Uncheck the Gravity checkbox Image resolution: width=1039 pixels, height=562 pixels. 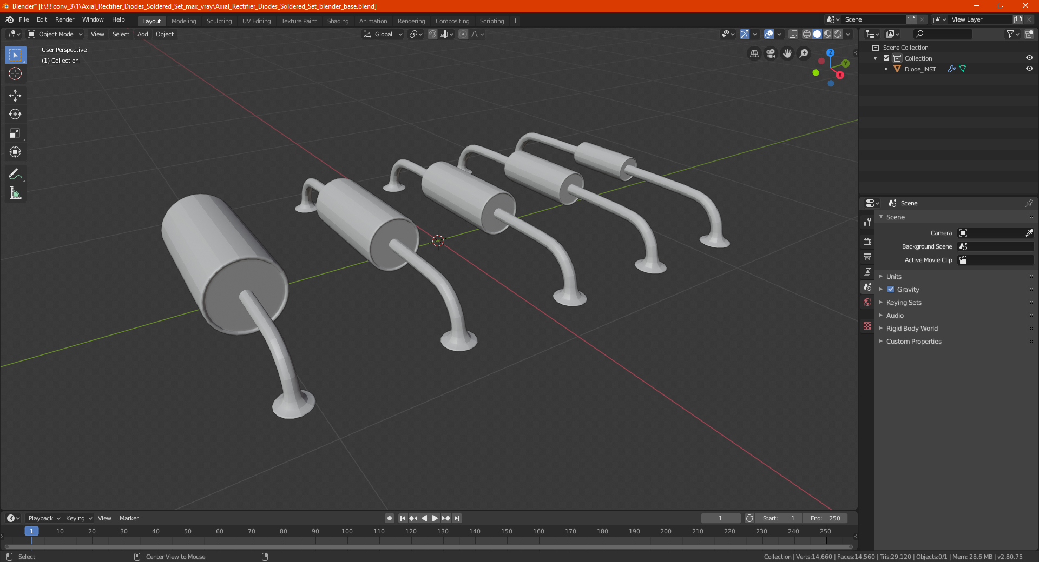coord(891,290)
